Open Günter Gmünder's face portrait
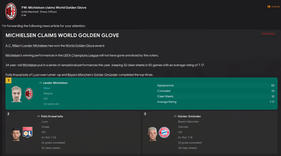Image resolution: width=281 pixels, height=156 pixels. pos(152,134)
